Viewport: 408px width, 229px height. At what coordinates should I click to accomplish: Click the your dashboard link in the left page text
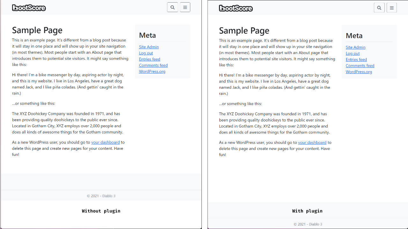106,142
